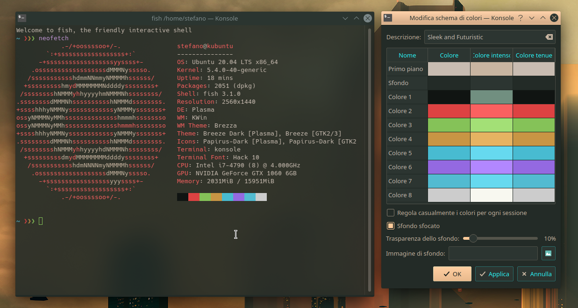This screenshot has width=578, height=308.
Task: Maximize the color scheme dialog
Action: point(543,18)
